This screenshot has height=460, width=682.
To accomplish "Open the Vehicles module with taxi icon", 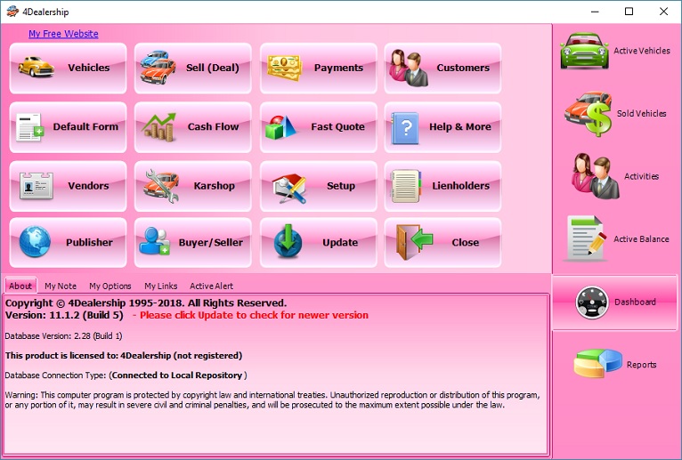I will click(37, 68).
